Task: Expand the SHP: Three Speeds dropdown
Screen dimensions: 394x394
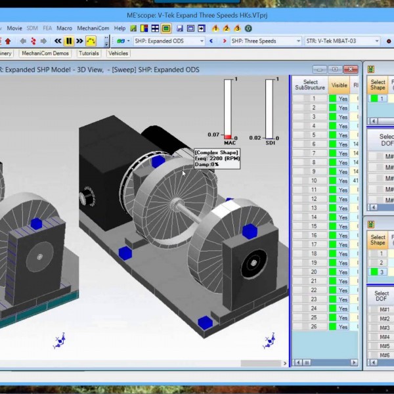Action: pos(298,41)
